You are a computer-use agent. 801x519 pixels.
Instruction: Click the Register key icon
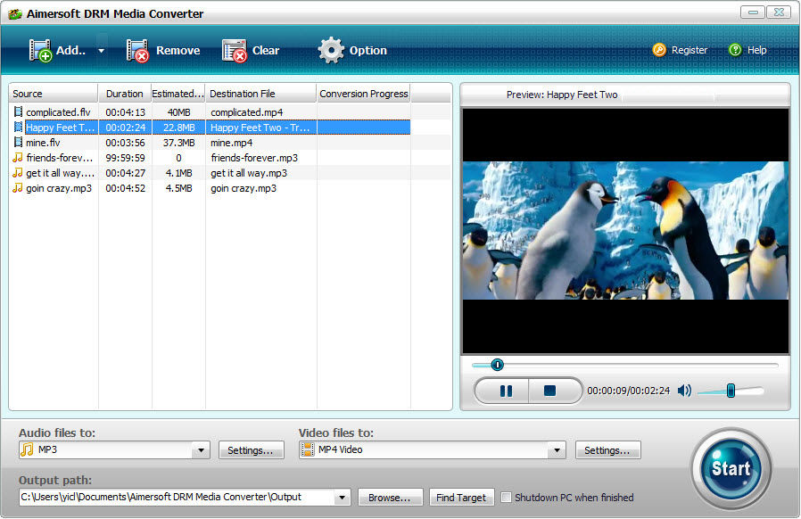coord(659,51)
